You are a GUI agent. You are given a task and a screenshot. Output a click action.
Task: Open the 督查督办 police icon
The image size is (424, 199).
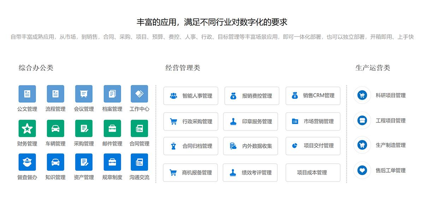pos(27,162)
